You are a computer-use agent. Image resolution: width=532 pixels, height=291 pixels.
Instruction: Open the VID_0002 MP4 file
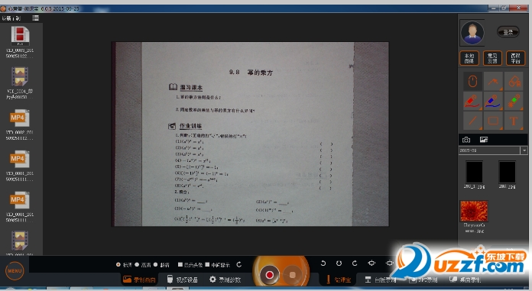[20, 124]
